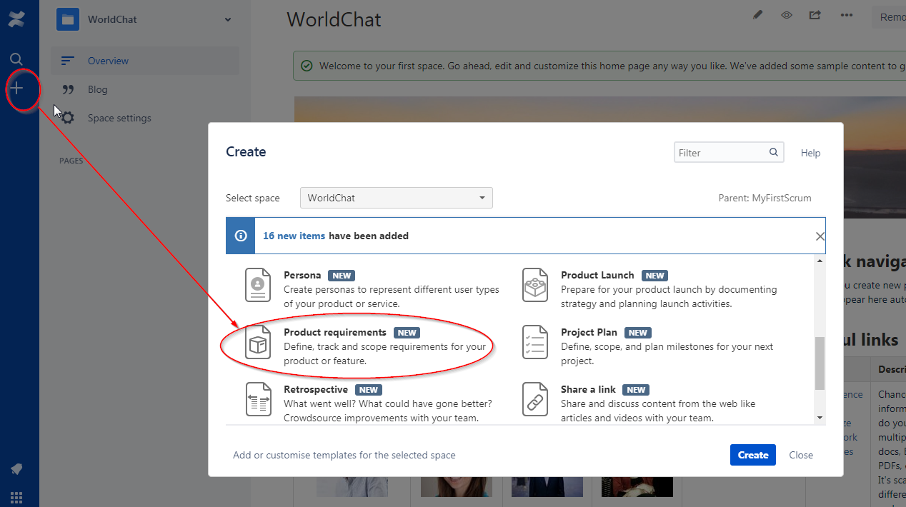Select the Persona template icon
Screen dimensions: 906x507
(x=258, y=285)
